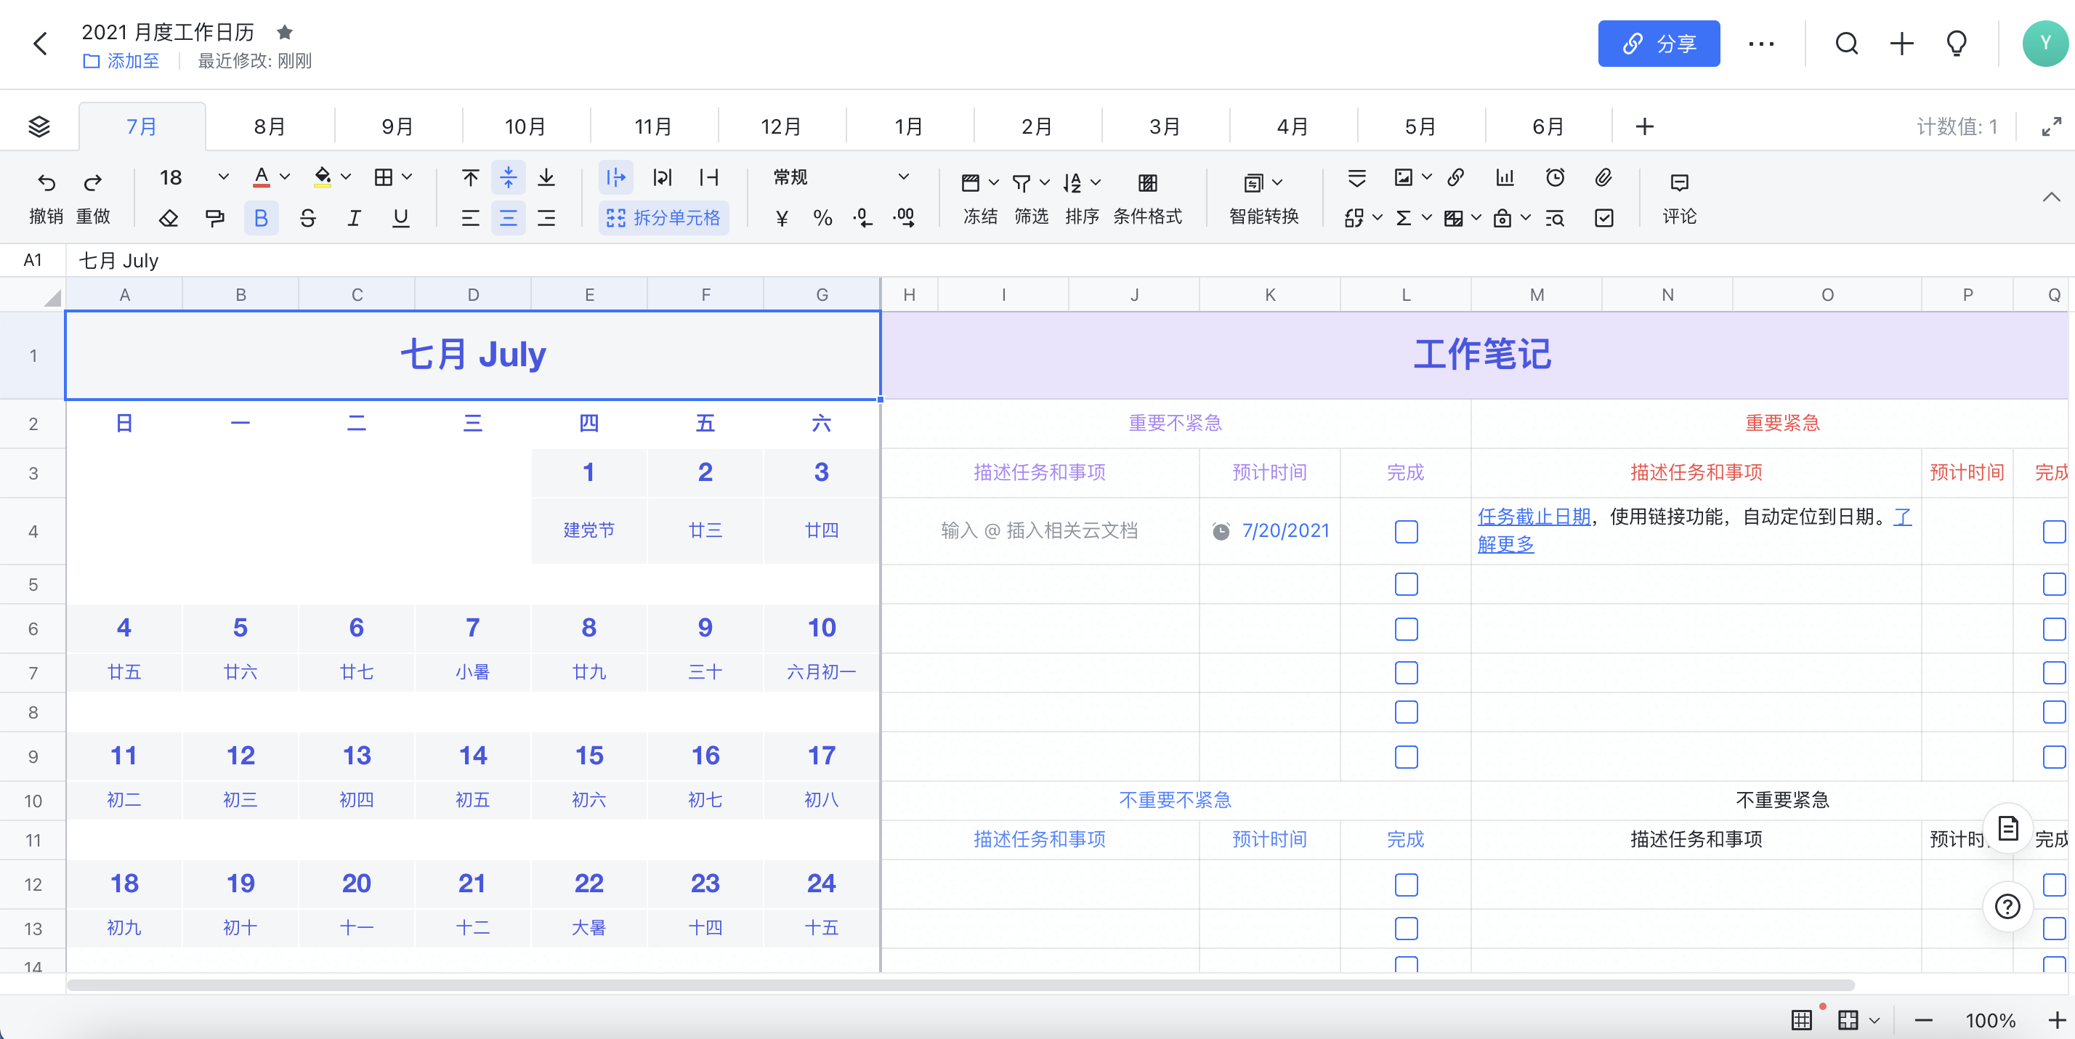The image size is (2075, 1039).
Task: Click the 拆分单元格 (split cells) button
Action: coord(664,217)
